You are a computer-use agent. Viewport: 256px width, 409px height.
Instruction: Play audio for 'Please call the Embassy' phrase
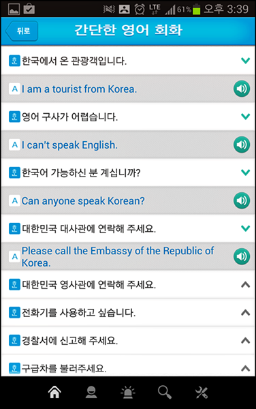pos(242,256)
